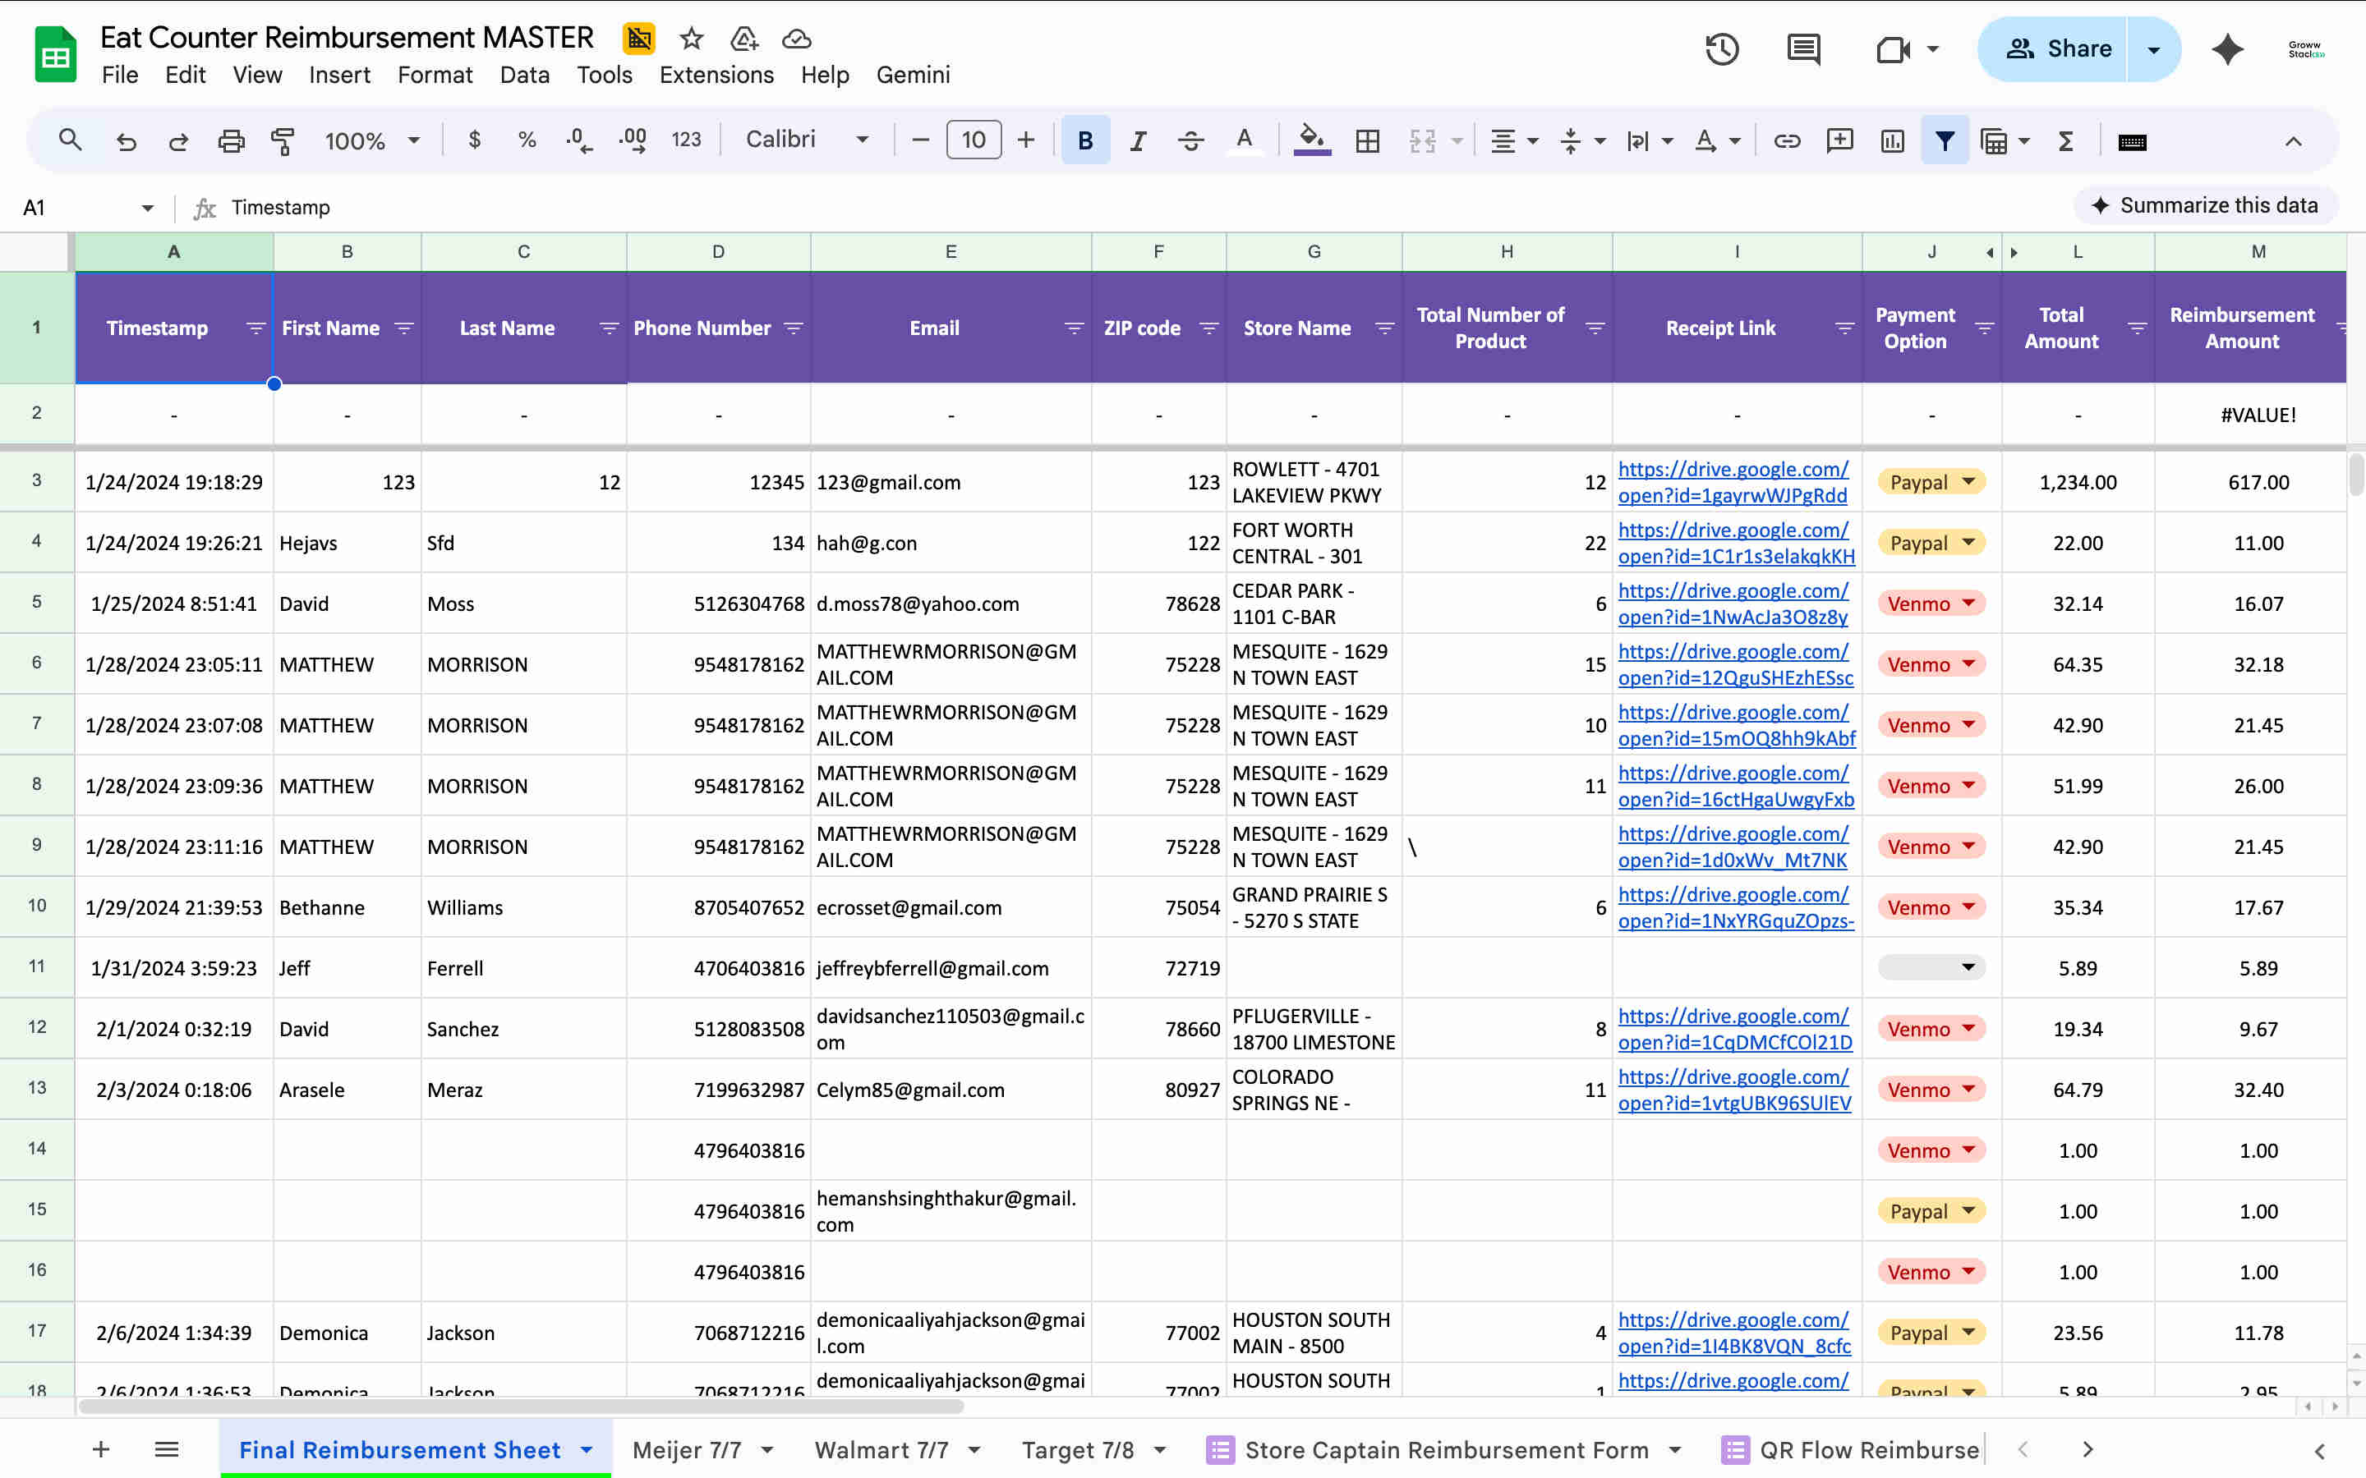This screenshot has width=2366, height=1478.
Task: Open the zoom level dropdown 100%
Action: coord(371,140)
